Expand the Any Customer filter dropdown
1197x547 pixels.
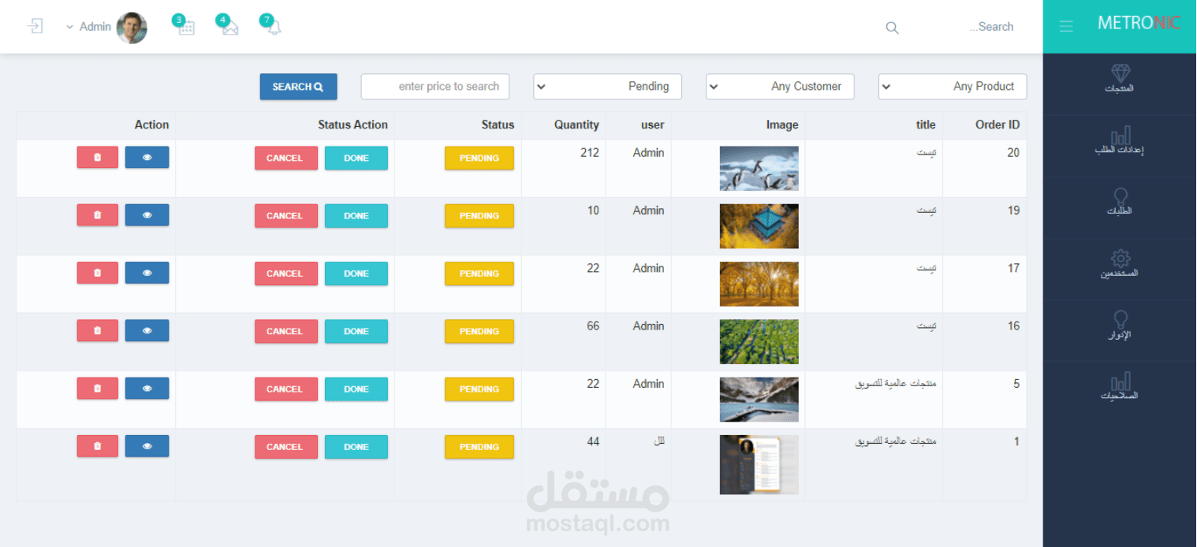tap(780, 87)
